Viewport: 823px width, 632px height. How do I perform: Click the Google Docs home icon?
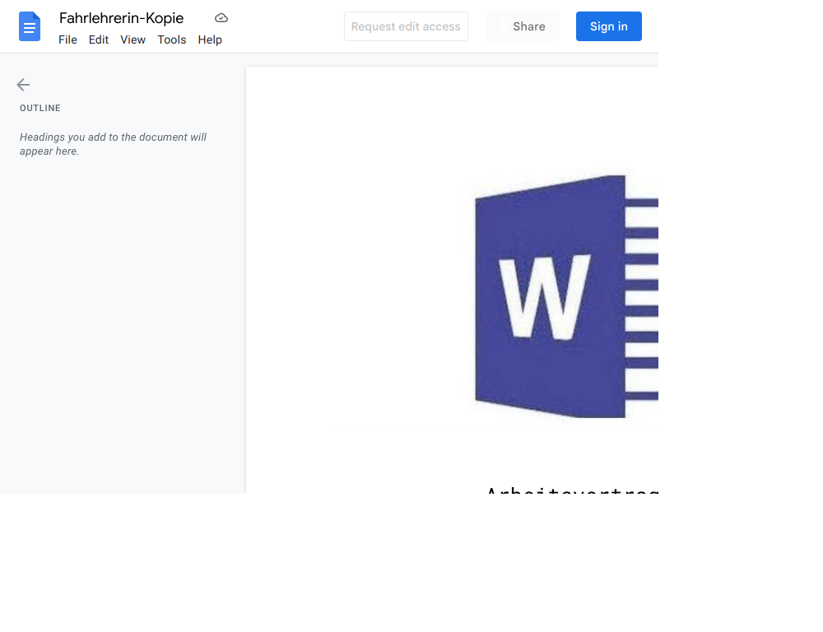point(30,26)
